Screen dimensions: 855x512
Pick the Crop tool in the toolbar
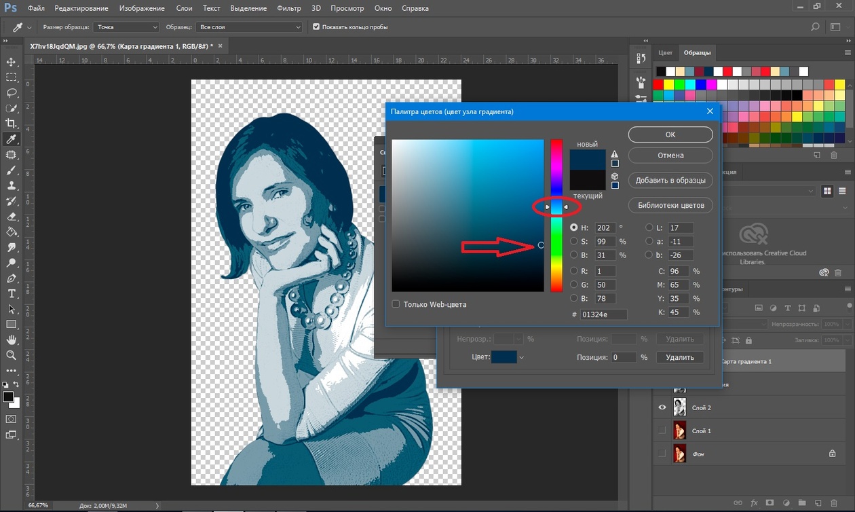point(12,123)
